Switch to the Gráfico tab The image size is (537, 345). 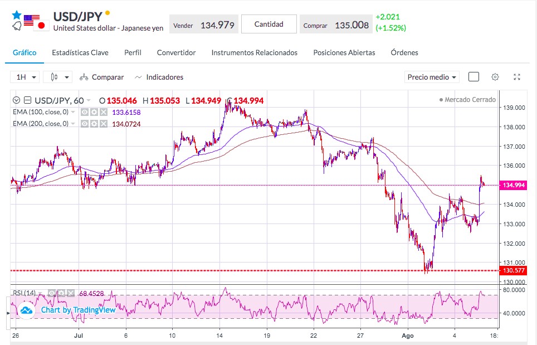click(x=25, y=52)
